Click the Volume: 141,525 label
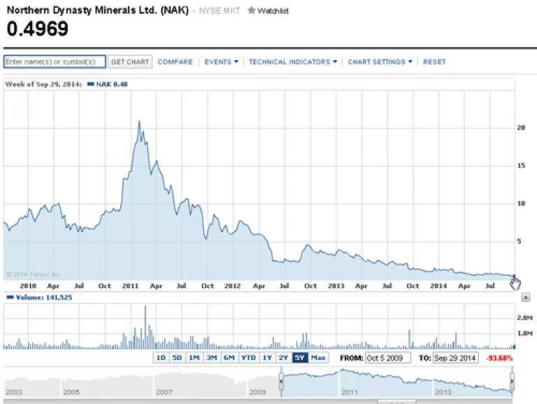 pos(40,298)
